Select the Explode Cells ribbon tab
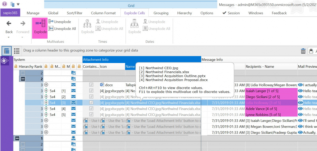 pos(135,13)
